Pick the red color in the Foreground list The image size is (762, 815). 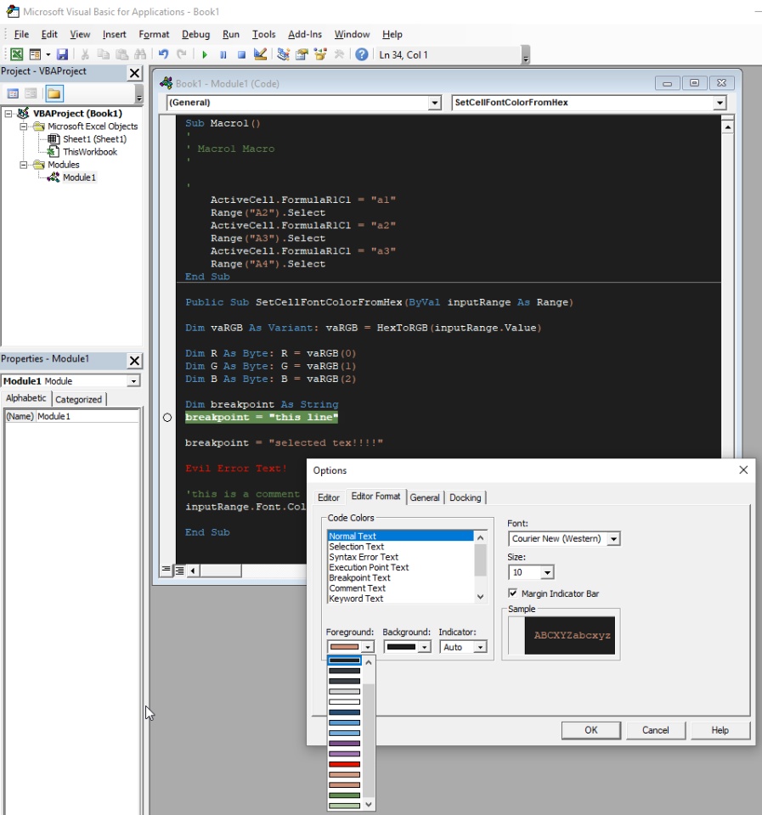coord(344,764)
